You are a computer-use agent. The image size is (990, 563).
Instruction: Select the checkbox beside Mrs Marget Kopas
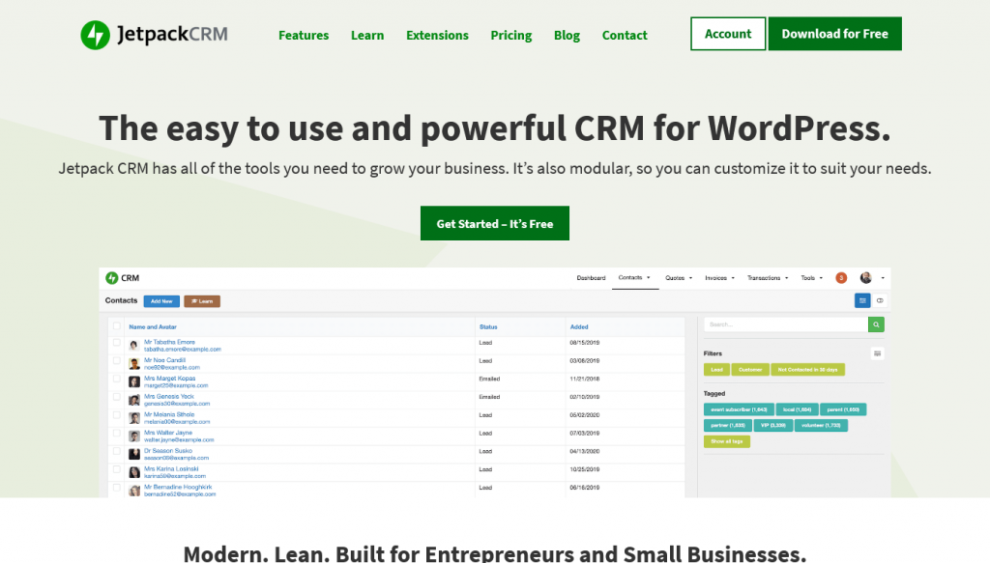(x=117, y=379)
